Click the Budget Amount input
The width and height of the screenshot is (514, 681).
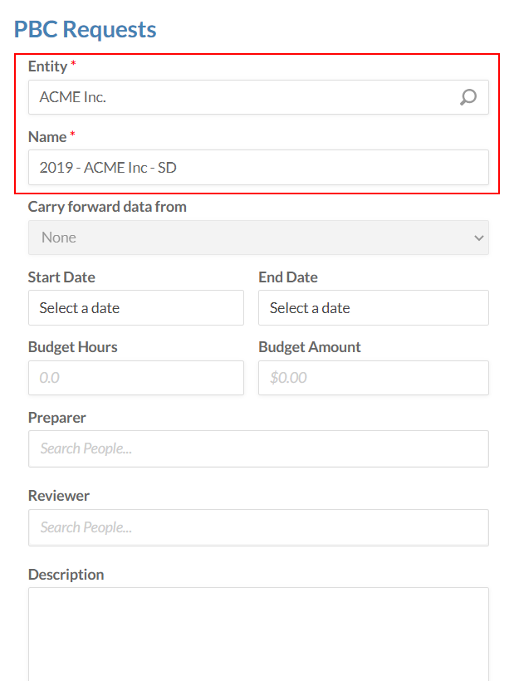pos(373,378)
